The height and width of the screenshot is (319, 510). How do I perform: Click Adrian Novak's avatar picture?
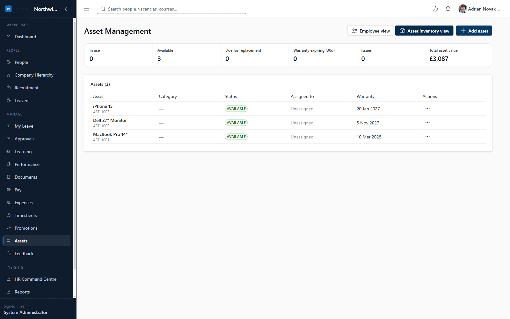tap(463, 9)
